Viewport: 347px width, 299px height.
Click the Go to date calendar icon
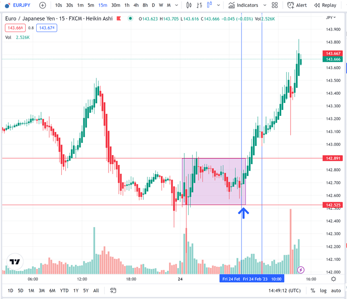point(113,290)
